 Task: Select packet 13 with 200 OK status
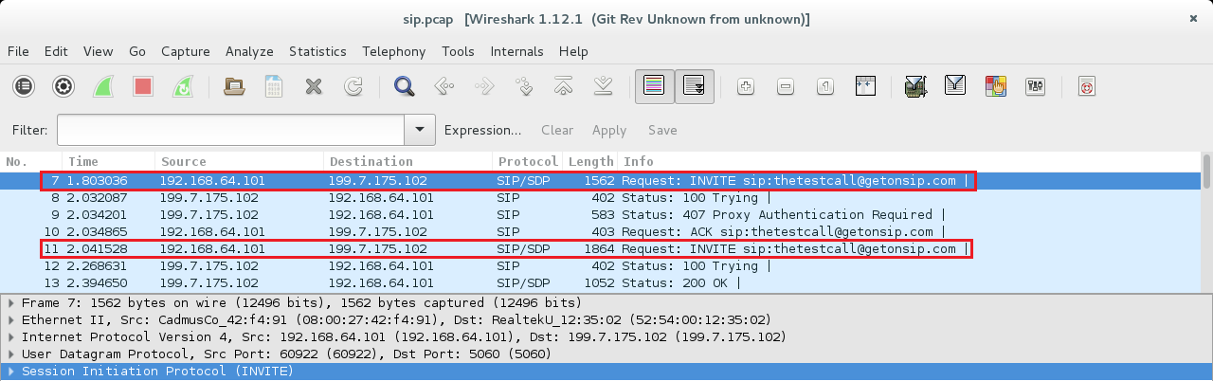601,282
